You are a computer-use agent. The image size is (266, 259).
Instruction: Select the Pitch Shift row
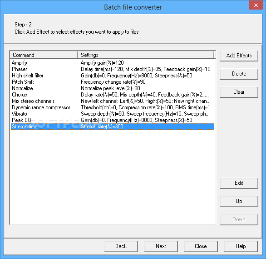(113, 82)
